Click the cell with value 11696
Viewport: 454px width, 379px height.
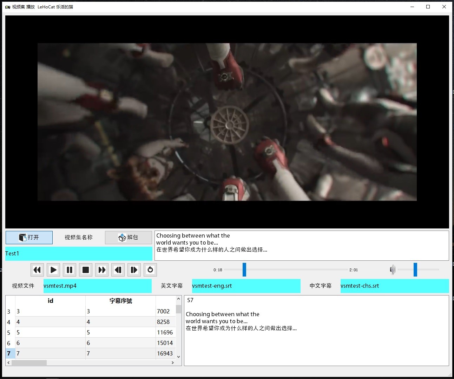tap(165, 332)
